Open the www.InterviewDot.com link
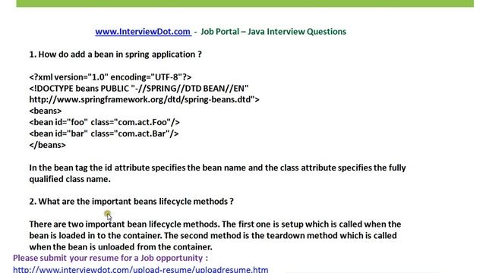Viewport: 486px width, 273px height. [144, 32]
